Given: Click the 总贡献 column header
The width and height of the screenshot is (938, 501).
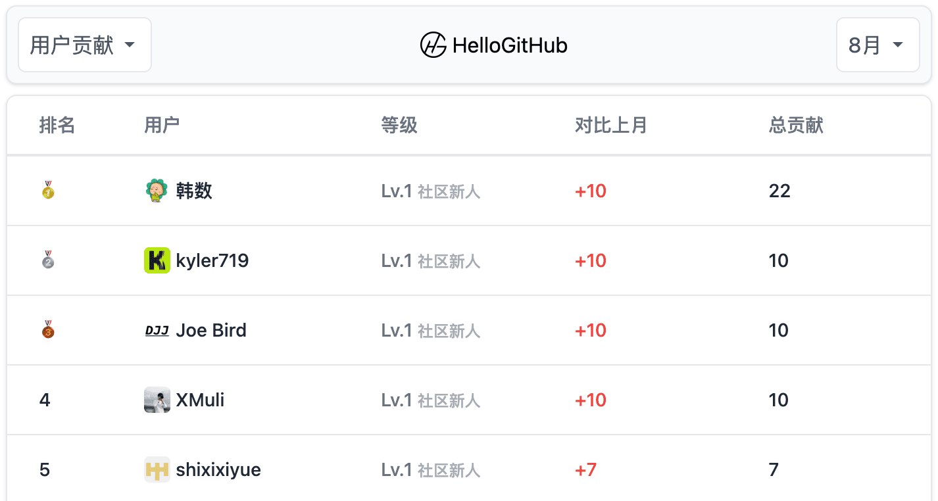Looking at the screenshot, I should tap(796, 125).
